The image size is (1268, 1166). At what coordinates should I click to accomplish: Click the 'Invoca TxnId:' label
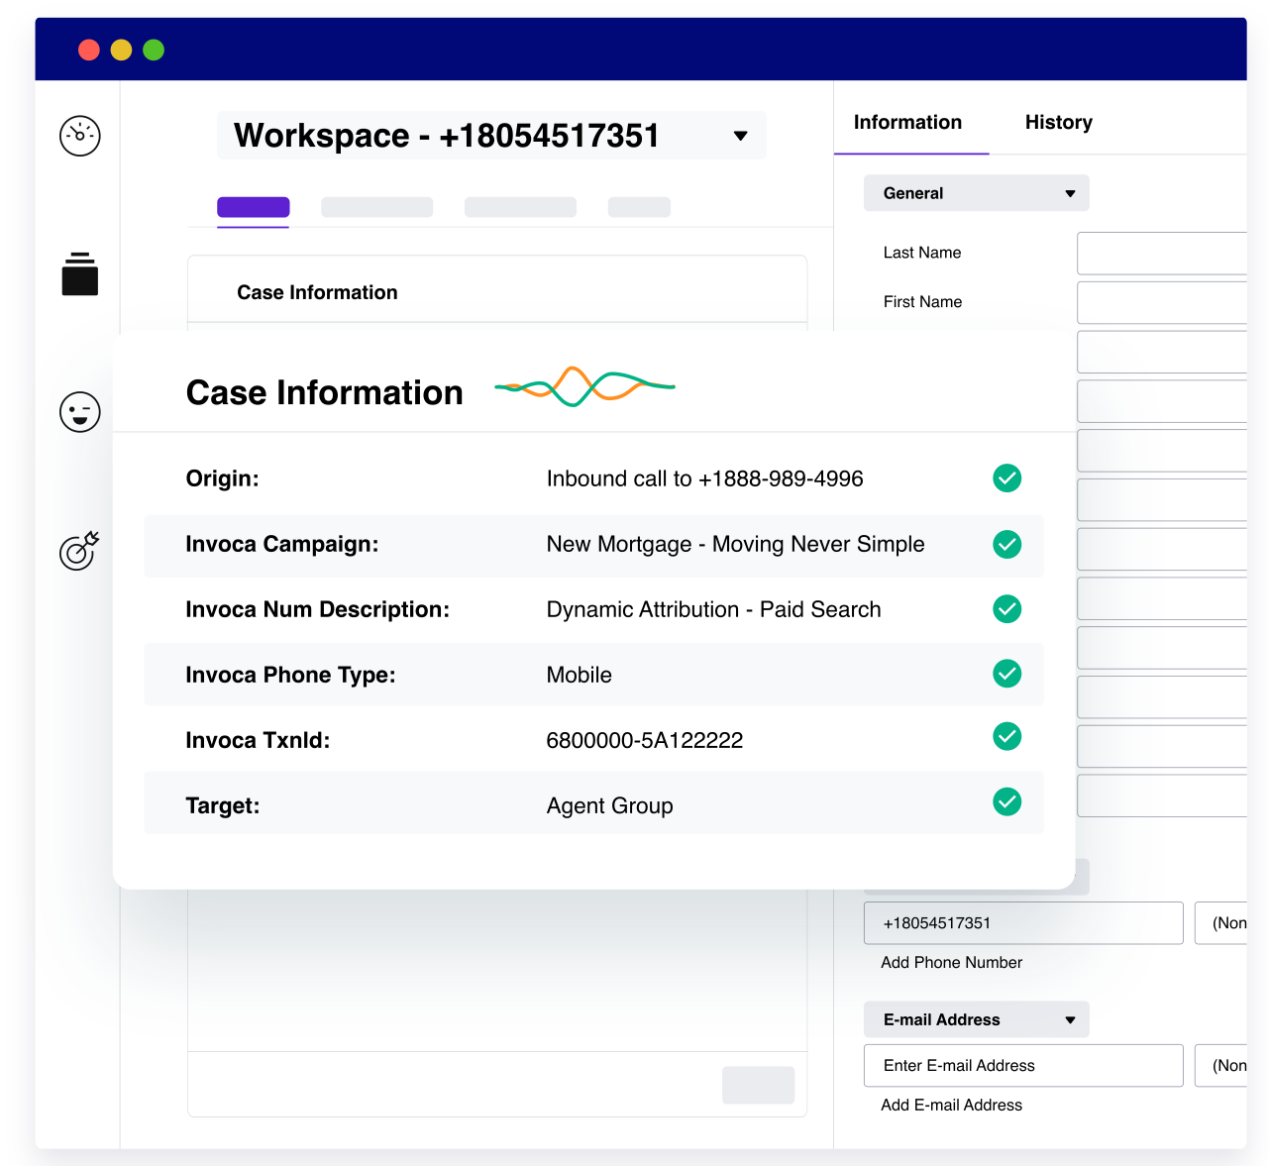(259, 740)
